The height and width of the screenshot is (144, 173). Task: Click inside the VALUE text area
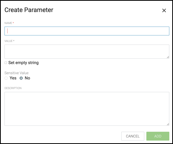pos(87,52)
